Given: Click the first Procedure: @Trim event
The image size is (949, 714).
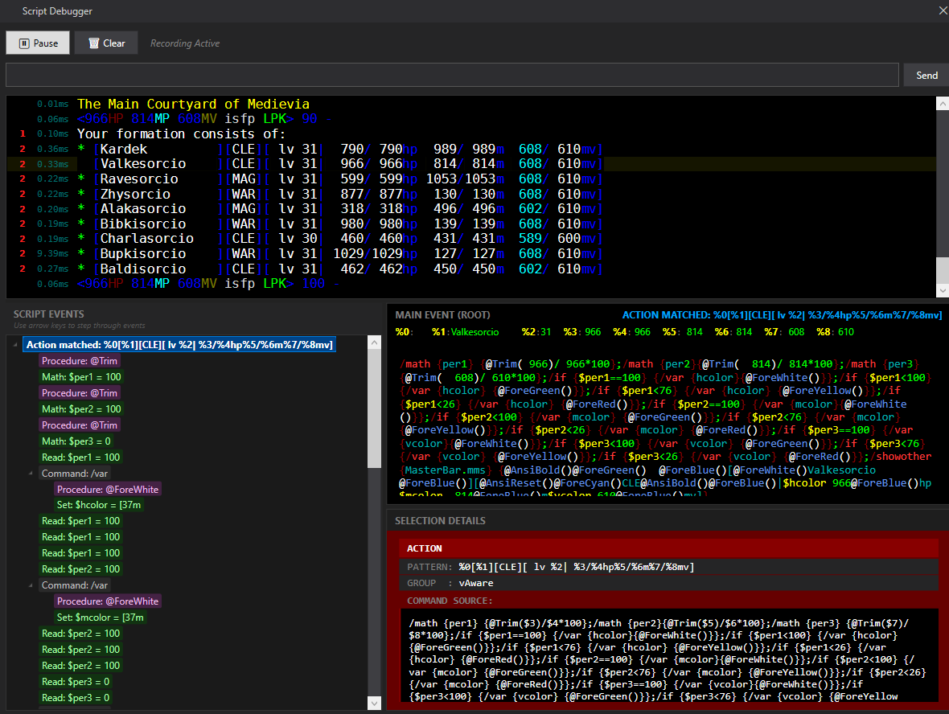Looking at the screenshot, I should (x=80, y=361).
